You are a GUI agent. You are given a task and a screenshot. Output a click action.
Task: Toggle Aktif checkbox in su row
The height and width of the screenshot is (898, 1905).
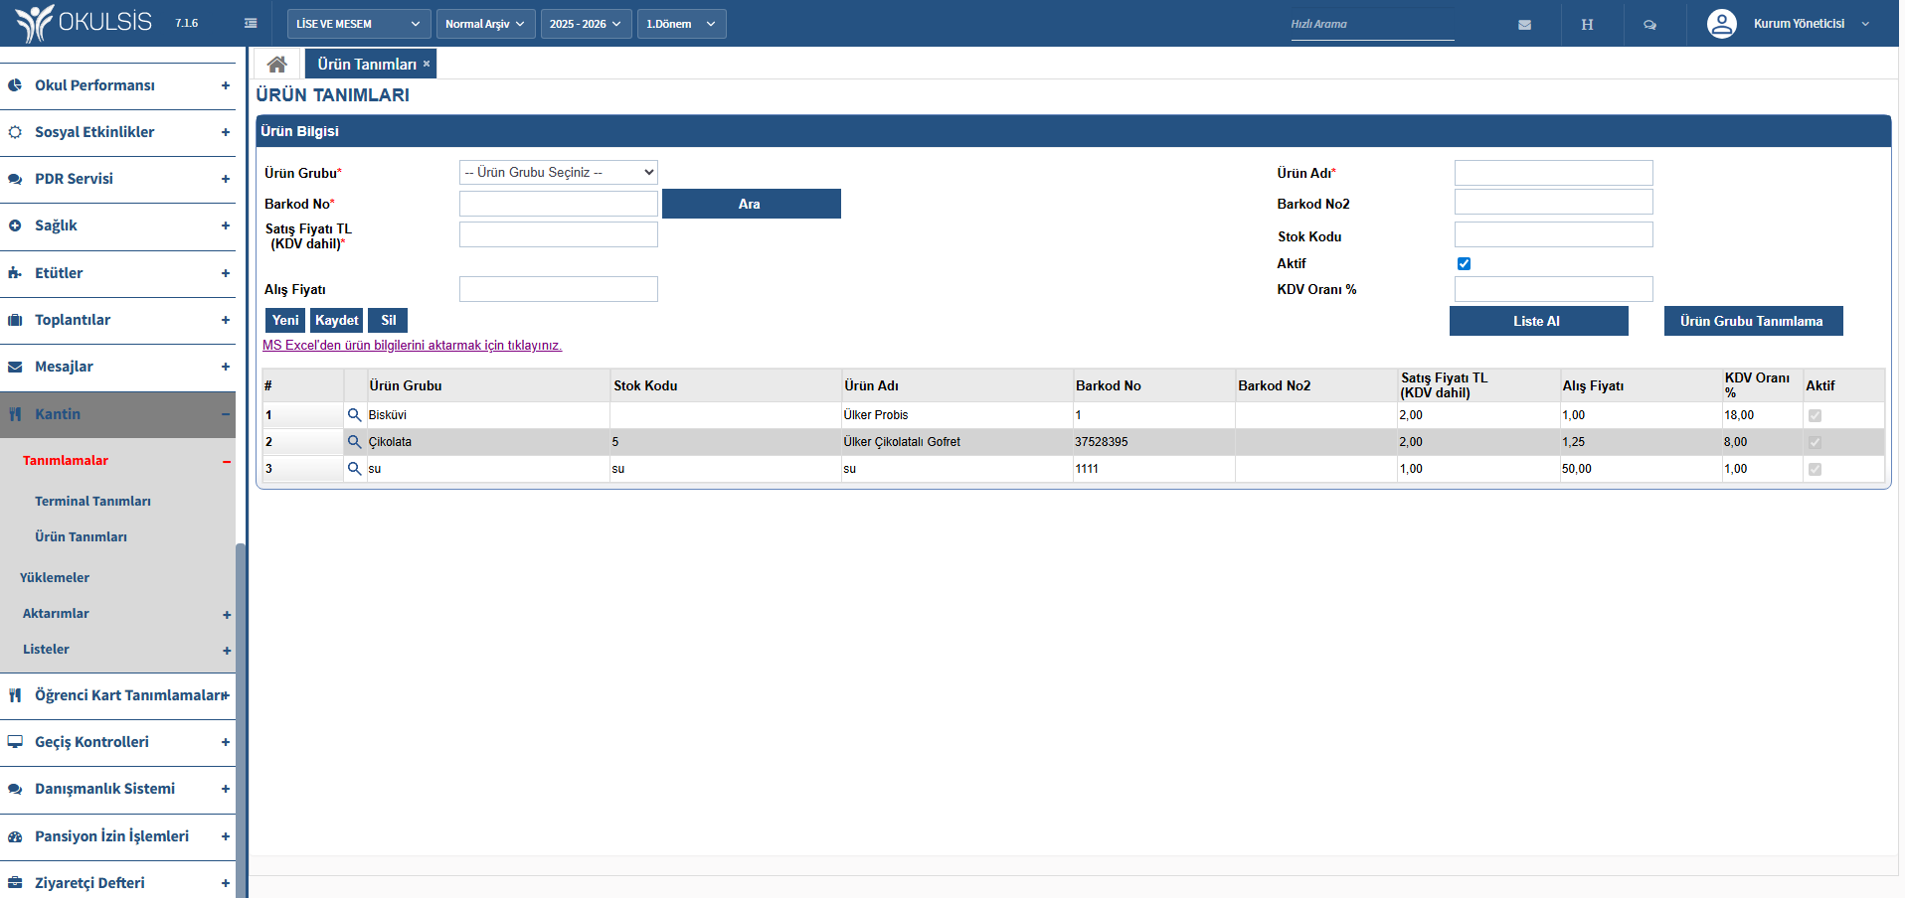pyautogui.click(x=1815, y=470)
